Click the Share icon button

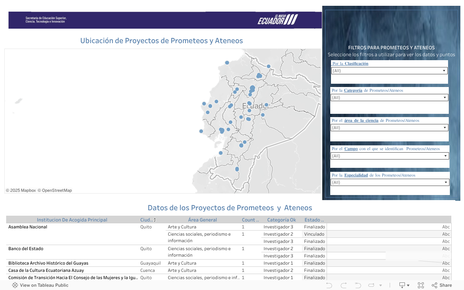click(x=442, y=285)
